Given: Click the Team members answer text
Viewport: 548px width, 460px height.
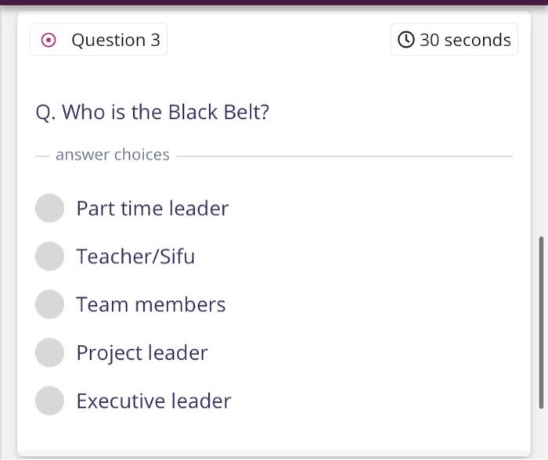Looking at the screenshot, I should [150, 304].
